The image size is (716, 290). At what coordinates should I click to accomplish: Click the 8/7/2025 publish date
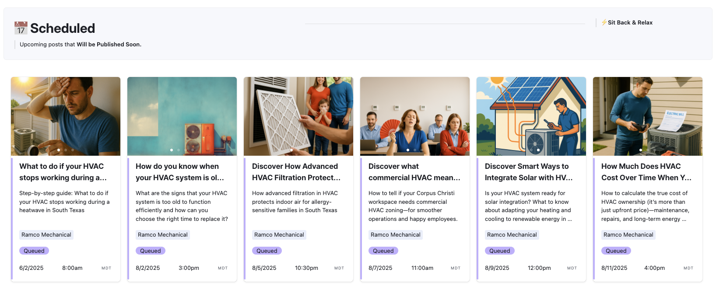[x=381, y=268]
